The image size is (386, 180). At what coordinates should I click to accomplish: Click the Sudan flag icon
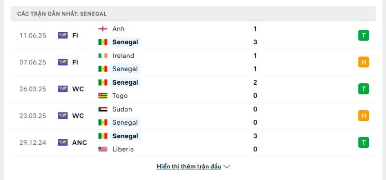point(103,109)
